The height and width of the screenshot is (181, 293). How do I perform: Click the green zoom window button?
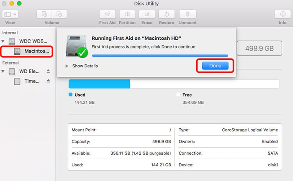click(x=21, y=4)
